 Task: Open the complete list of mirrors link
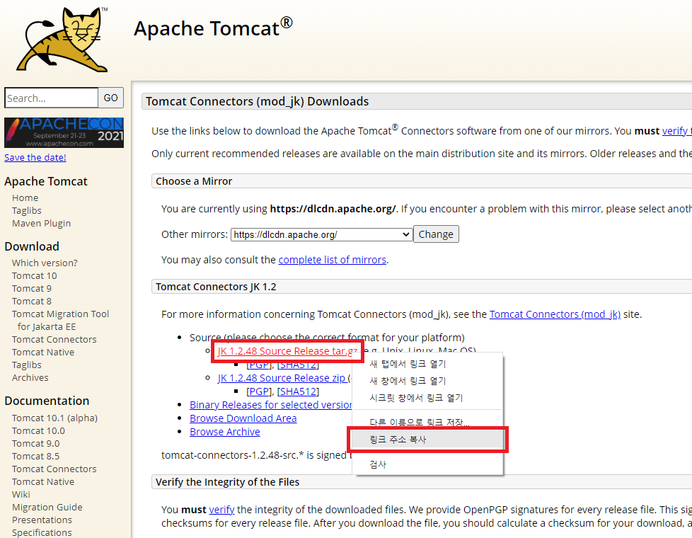coord(333,260)
